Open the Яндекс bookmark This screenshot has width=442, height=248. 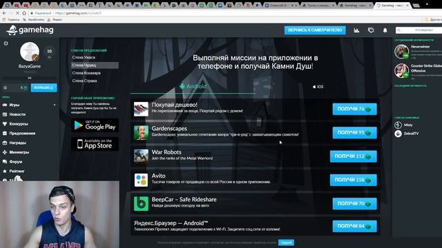pos(55,20)
